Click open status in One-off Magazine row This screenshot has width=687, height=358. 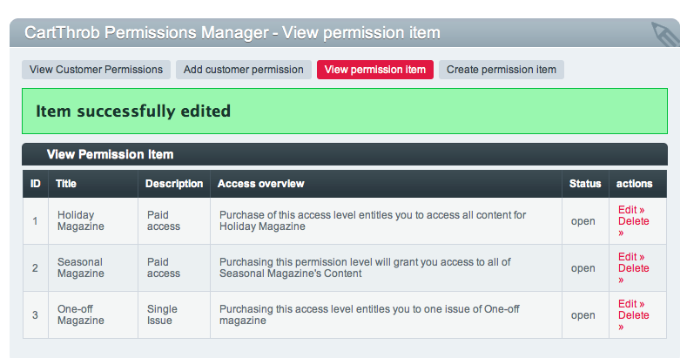point(583,315)
